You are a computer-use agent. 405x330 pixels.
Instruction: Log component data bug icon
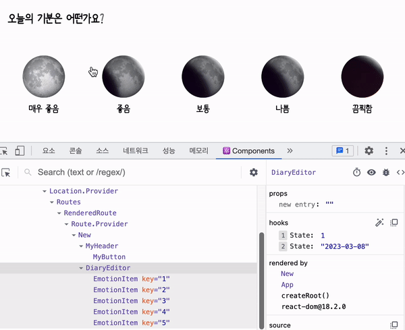(386, 172)
